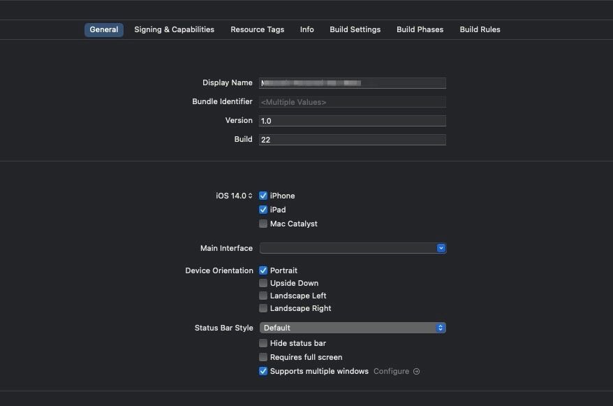Open the Status Bar Style dropdown
Viewport: 613px width, 406px height.
pyautogui.click(x=440, y=328)
